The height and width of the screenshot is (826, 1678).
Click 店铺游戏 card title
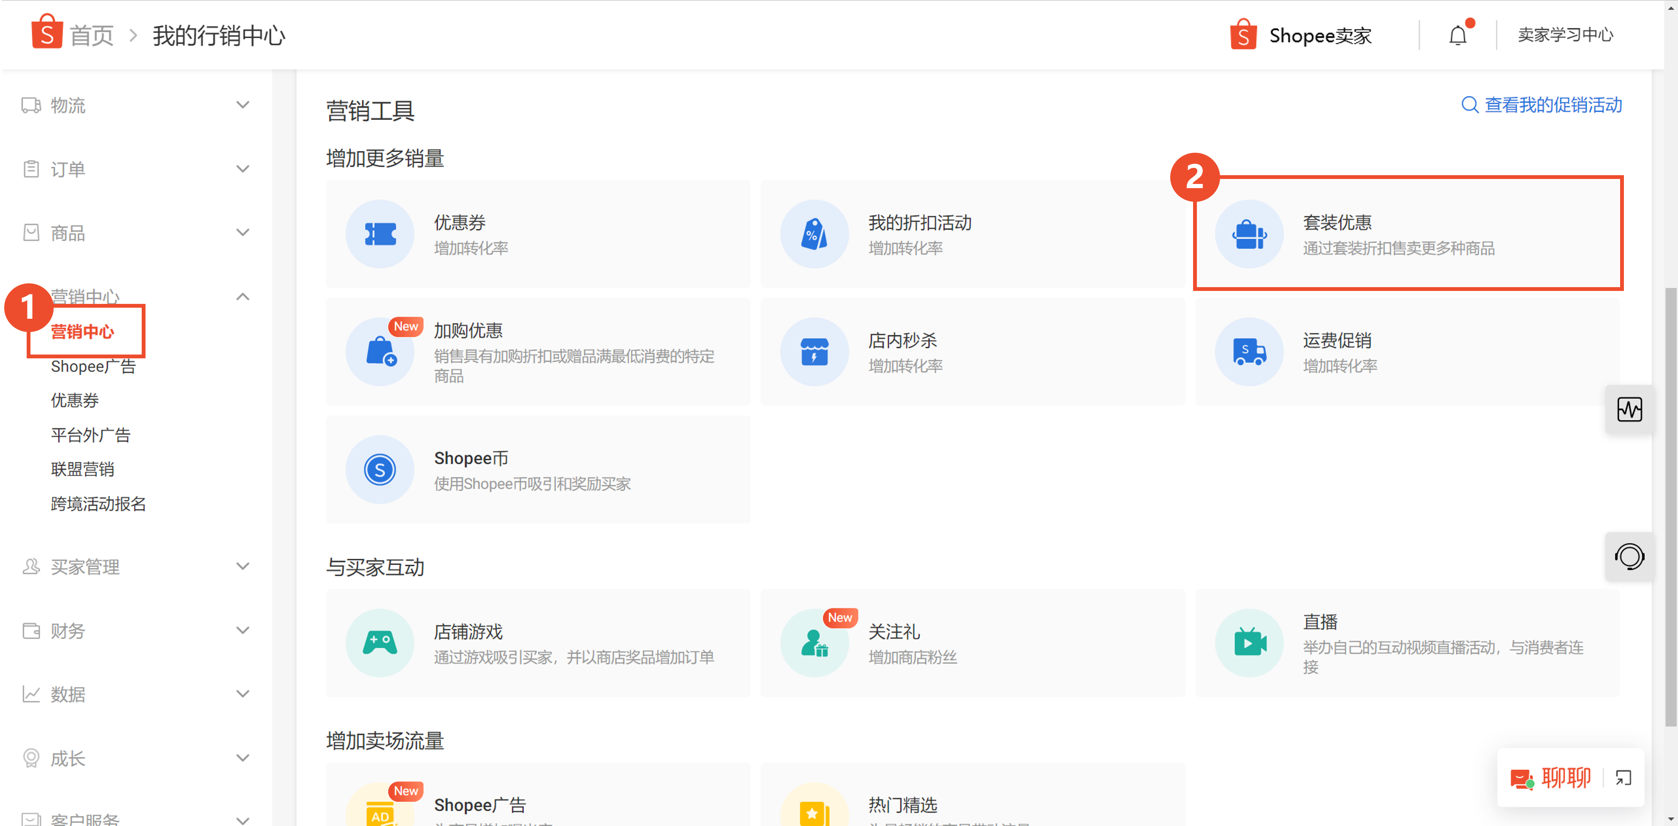(x=469, y=631)
